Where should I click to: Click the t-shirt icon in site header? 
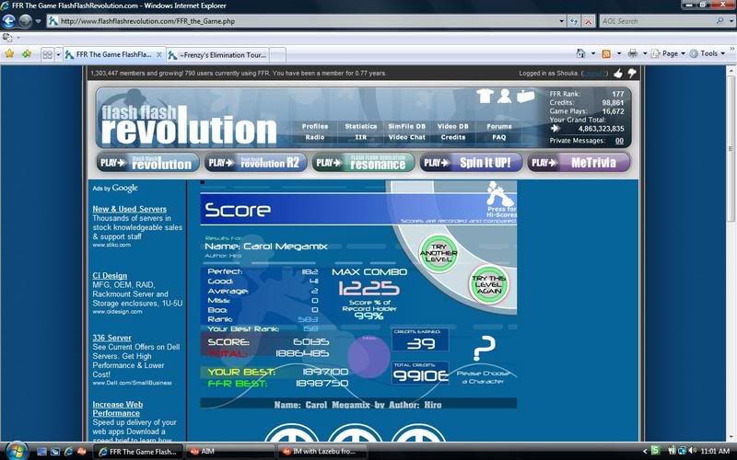pos(485,96)
